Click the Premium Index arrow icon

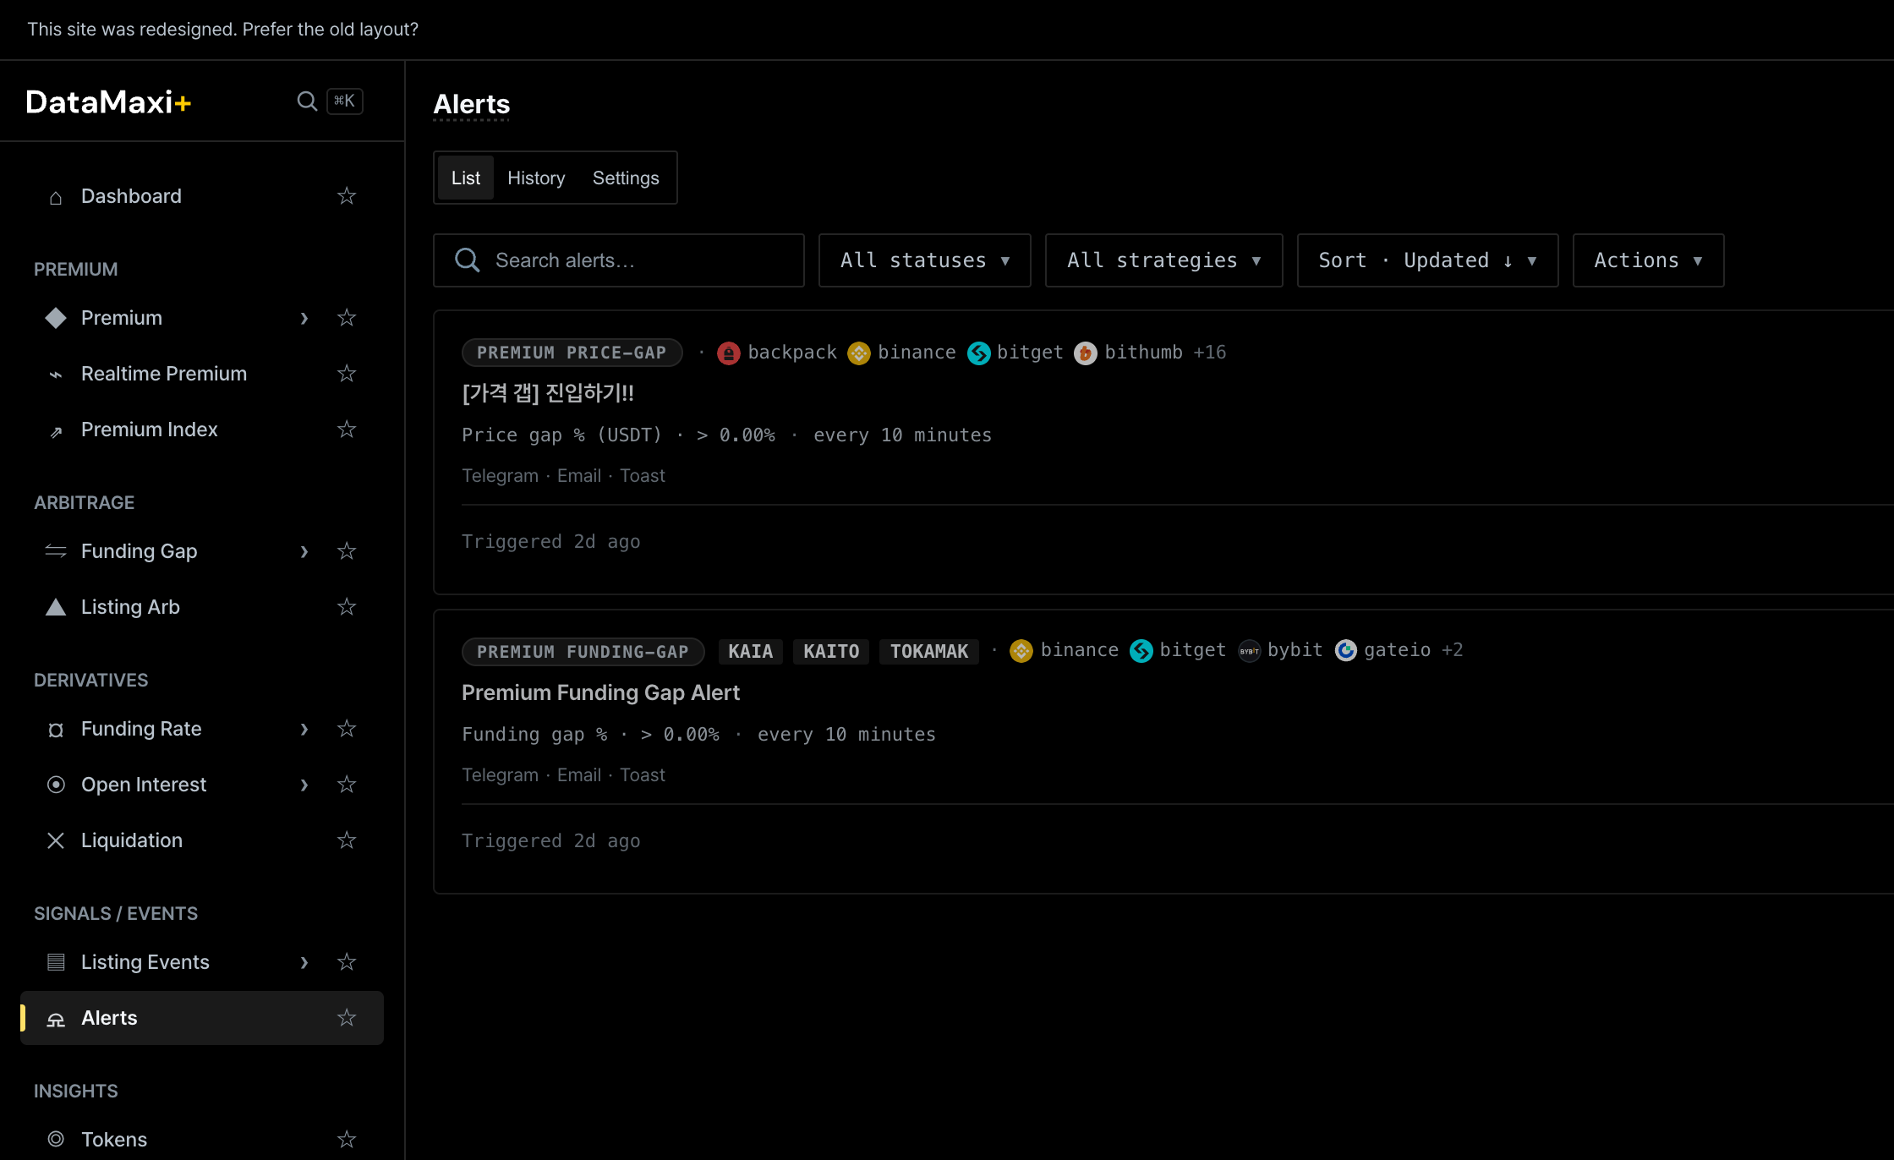56,431
